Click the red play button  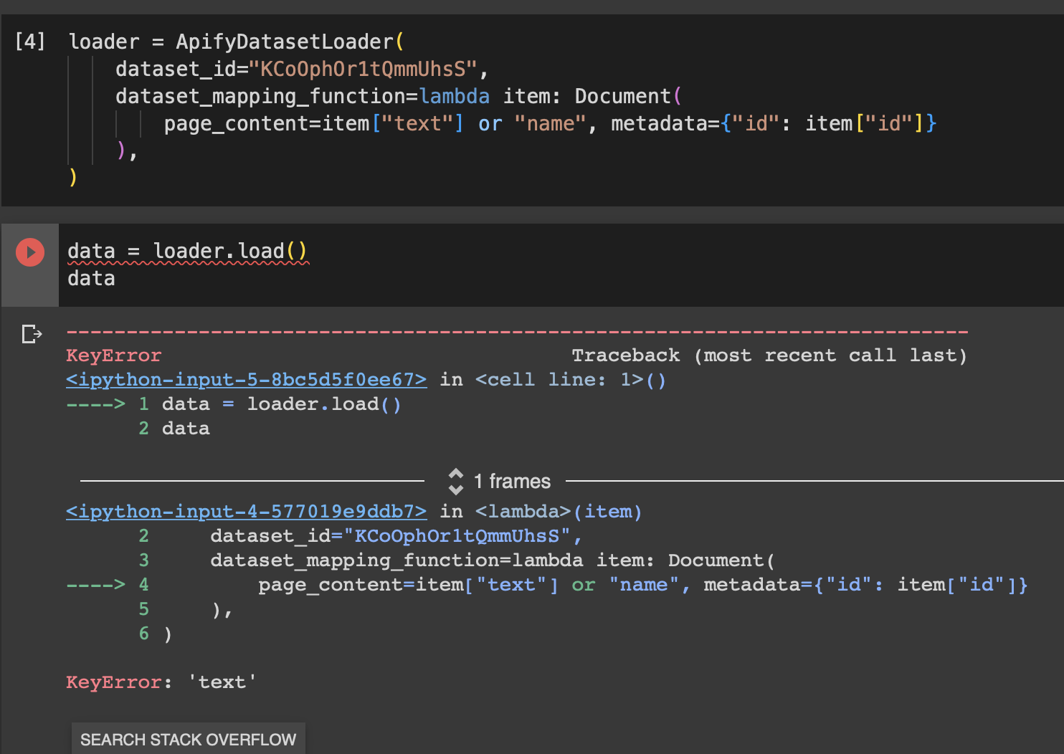[x=30, y=252]
